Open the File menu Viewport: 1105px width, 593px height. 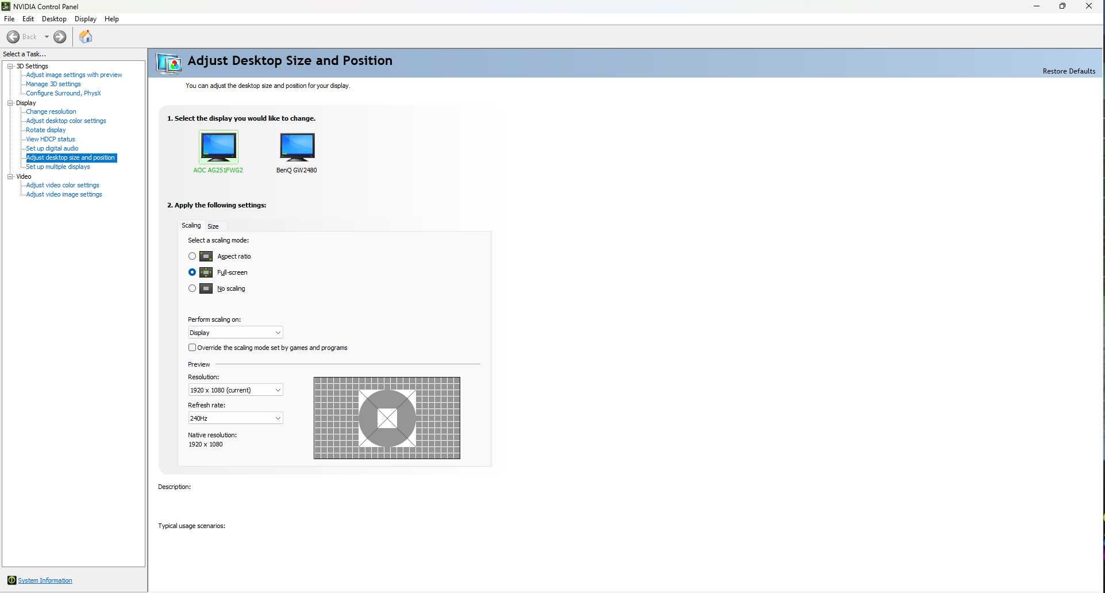click(9, 19)
